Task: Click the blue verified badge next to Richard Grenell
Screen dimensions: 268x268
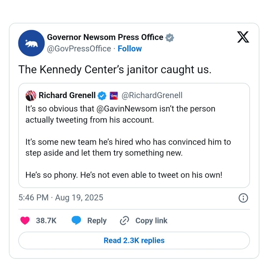Action: pyautogui.click(x=102, y=96)
